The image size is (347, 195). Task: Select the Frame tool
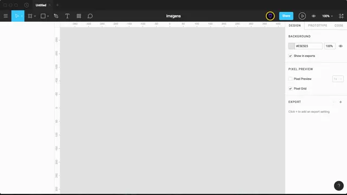click(x=30, y=16)
